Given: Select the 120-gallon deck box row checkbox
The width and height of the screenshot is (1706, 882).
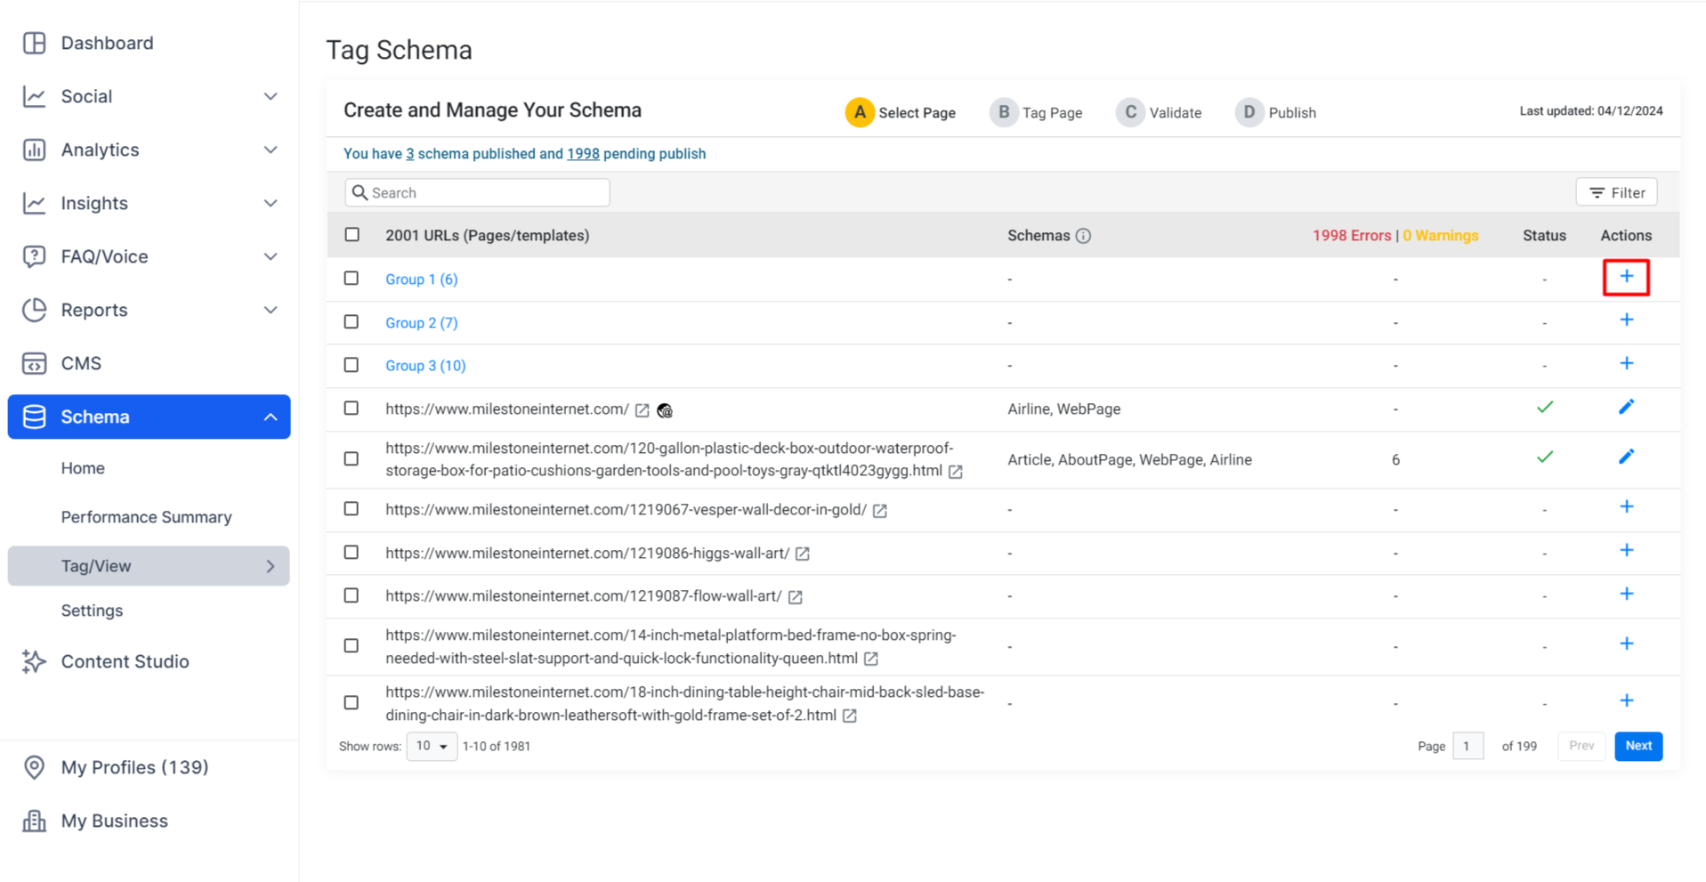Looking at the screenshot, I should (x=352, y=459).
